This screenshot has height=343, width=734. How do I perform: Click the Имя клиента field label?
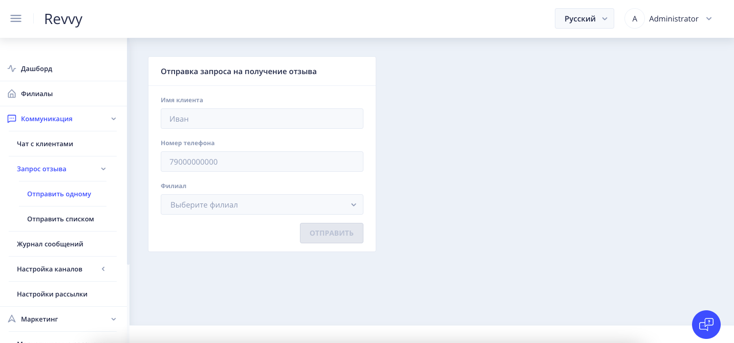point(182,100)
